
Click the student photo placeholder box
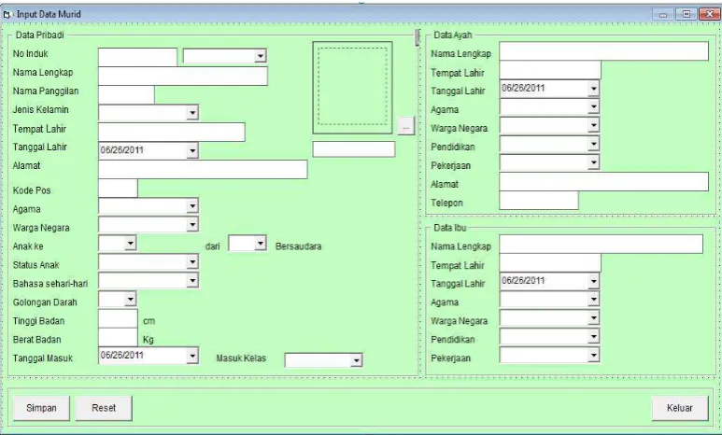(353, 88)
